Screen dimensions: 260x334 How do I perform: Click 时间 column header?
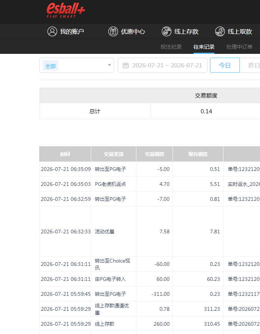[65, 154]
